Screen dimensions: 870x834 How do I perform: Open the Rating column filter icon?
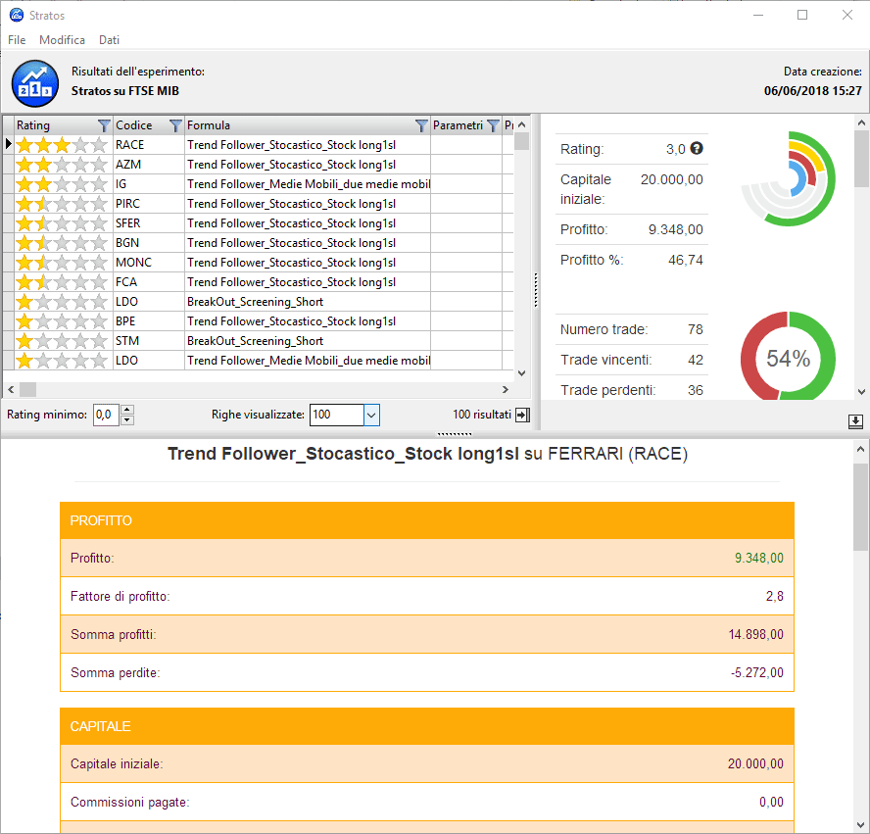click(104, 126)
